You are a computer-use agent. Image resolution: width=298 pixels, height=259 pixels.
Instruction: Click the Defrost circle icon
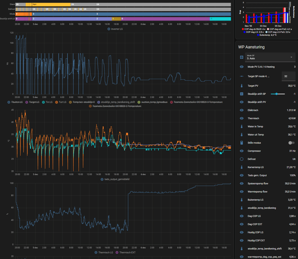pyautogui.click(x=241, y=159)
